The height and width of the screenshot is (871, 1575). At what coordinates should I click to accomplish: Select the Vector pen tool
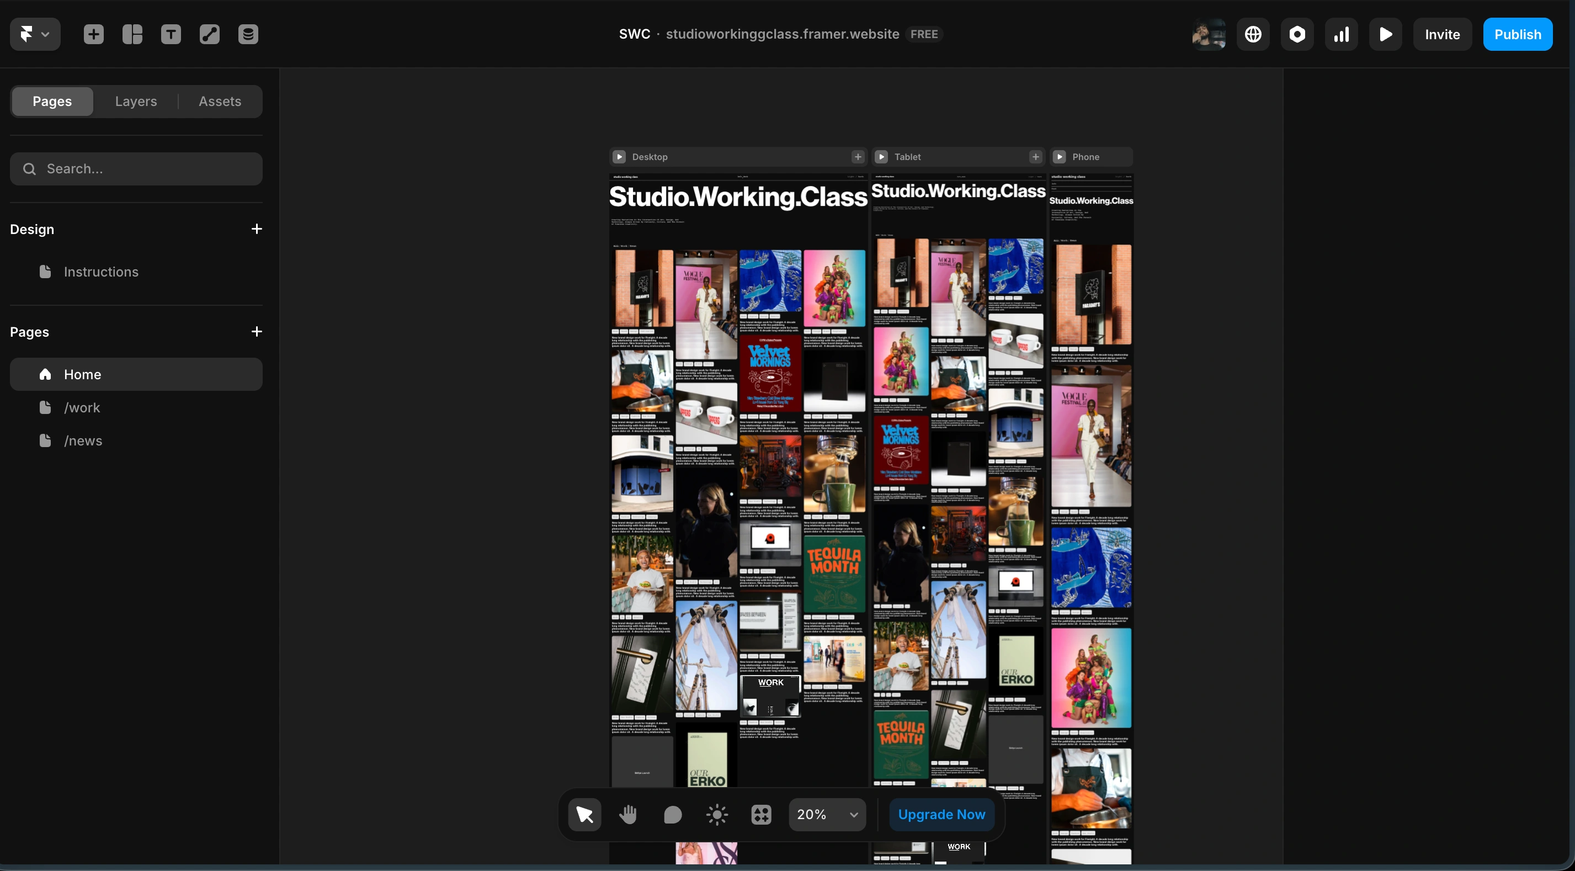pos(209,34)
